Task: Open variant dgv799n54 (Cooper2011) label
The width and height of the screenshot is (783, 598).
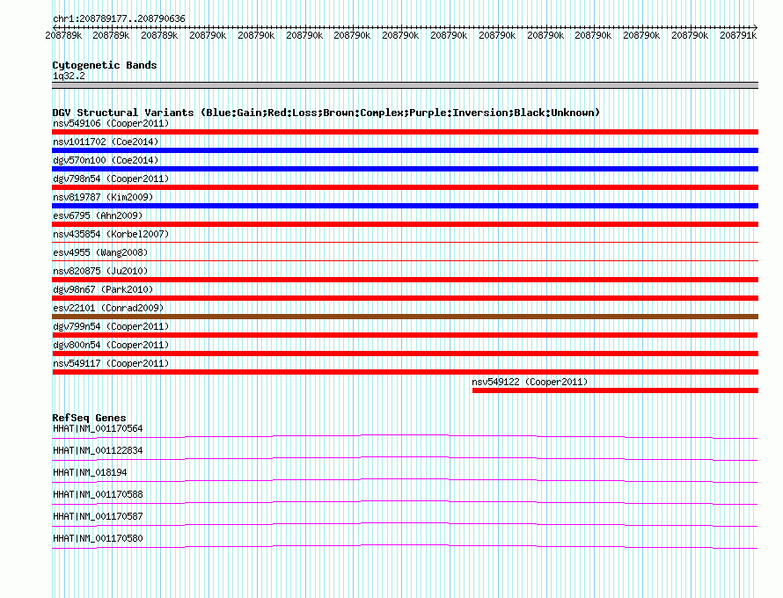Action: (111, 326)
